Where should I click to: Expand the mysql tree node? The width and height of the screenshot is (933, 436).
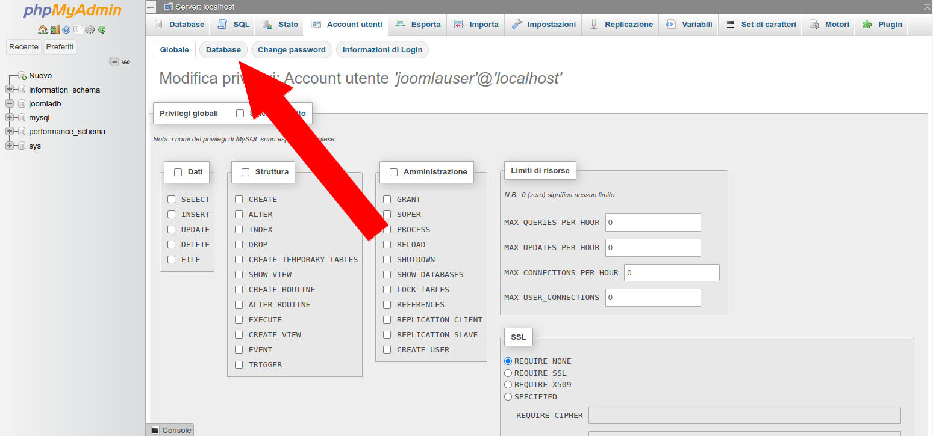coord(9,117)
